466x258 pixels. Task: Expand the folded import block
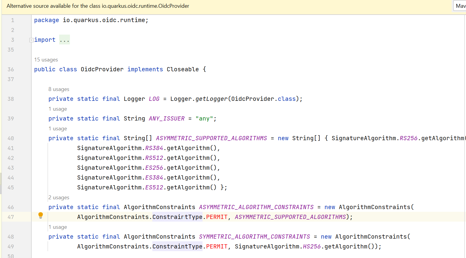pos(31,40)
